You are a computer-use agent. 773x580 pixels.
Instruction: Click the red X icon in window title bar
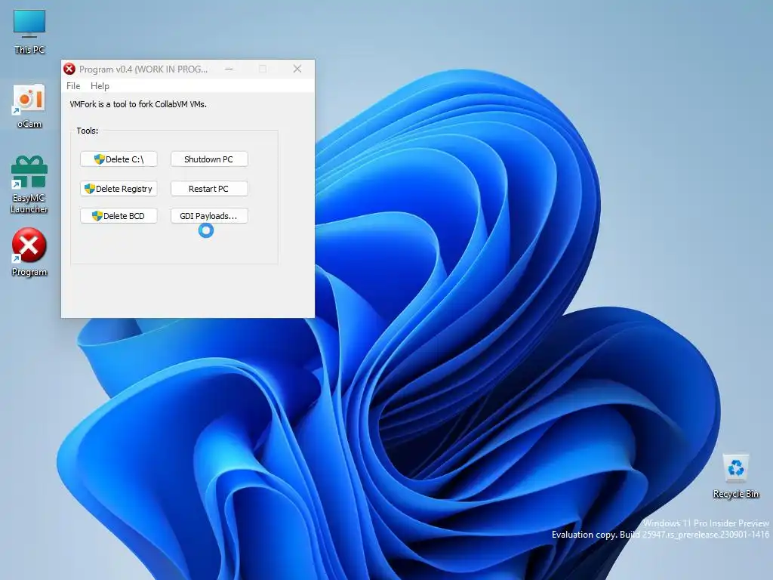[69, 69]
